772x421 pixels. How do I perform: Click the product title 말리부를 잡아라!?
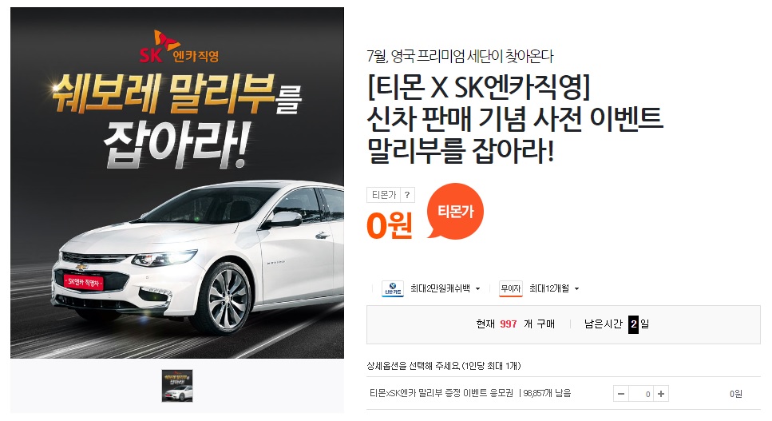click(x=461, y=151)
